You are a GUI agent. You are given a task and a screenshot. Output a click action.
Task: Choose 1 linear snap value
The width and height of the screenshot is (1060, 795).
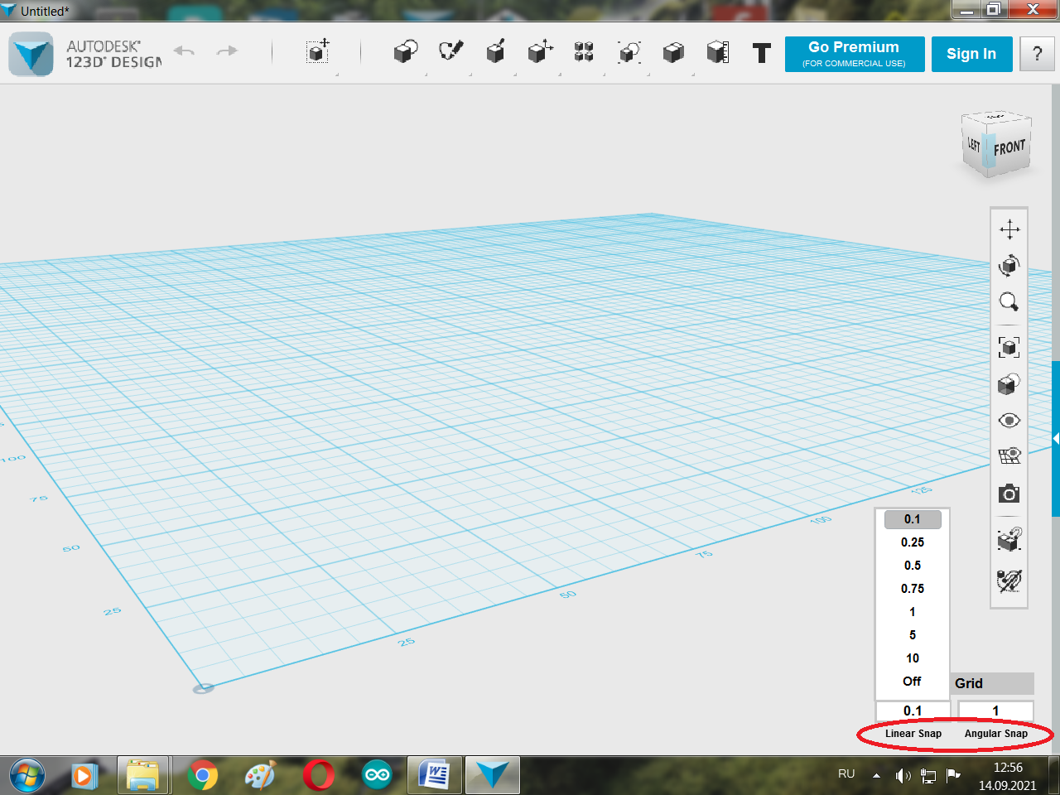click(x=913, y=612)
